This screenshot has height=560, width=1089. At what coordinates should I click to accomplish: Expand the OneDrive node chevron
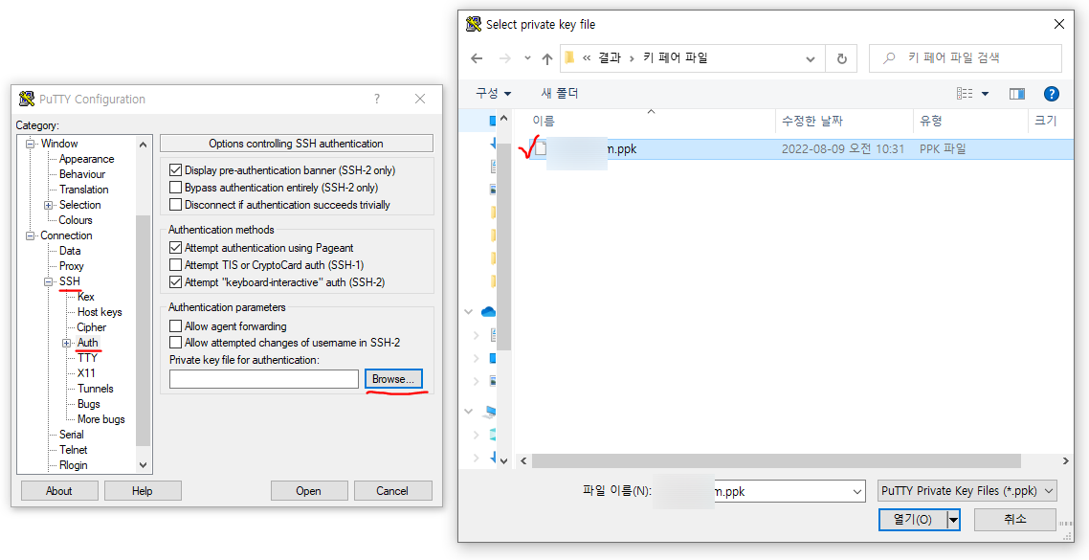click(469, 313)
